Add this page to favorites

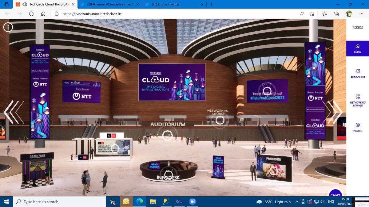pos(312,14)
